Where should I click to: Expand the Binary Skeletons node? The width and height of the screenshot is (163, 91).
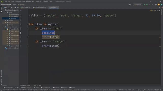pos(7,31)
